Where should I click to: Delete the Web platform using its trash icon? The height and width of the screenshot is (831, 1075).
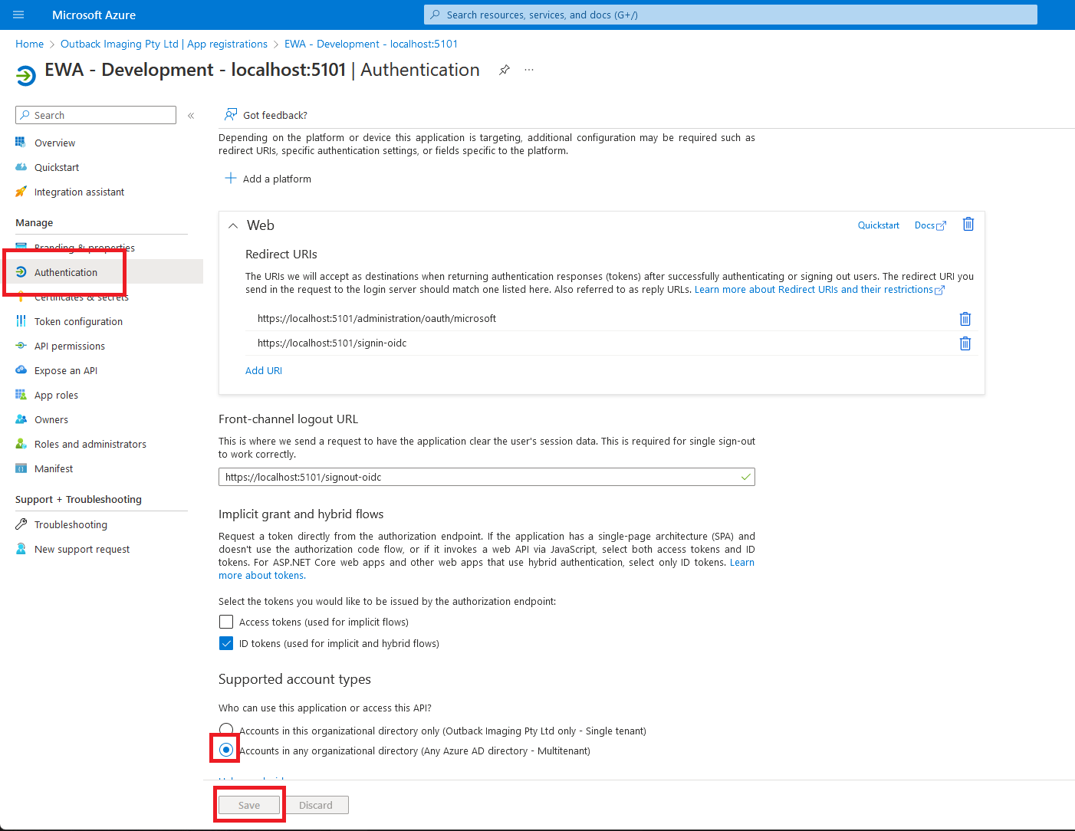click(x=968, y=224)
